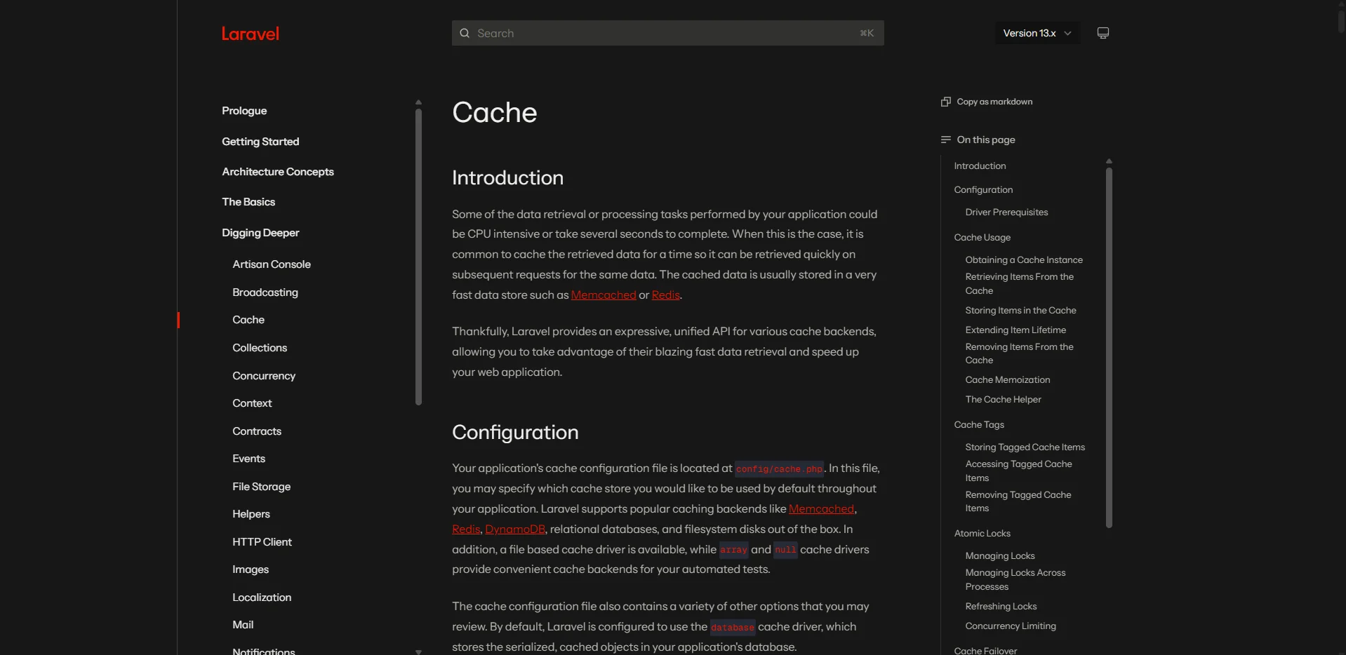Click the Copy as markdown icon

(x=945, y=102)
